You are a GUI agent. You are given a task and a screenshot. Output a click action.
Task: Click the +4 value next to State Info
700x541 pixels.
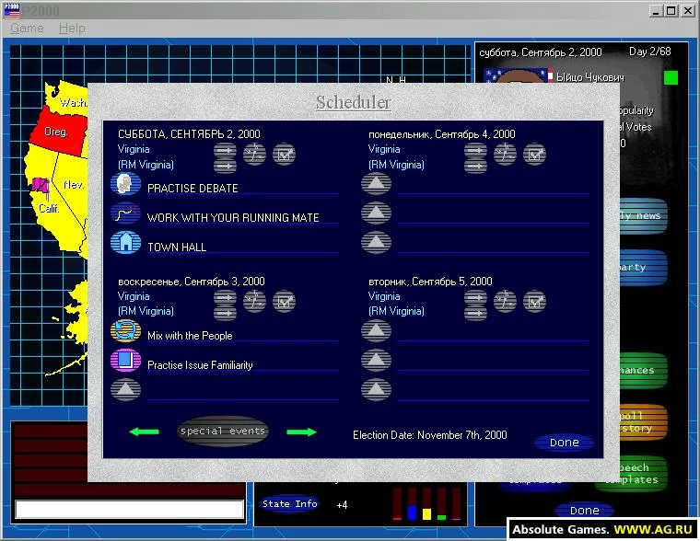click(x=342, y=505)
